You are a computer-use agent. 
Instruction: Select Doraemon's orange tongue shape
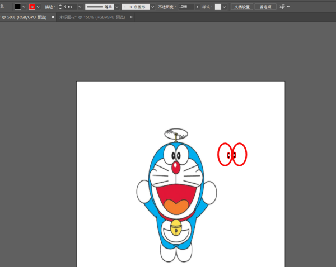[x=176, y=207]
